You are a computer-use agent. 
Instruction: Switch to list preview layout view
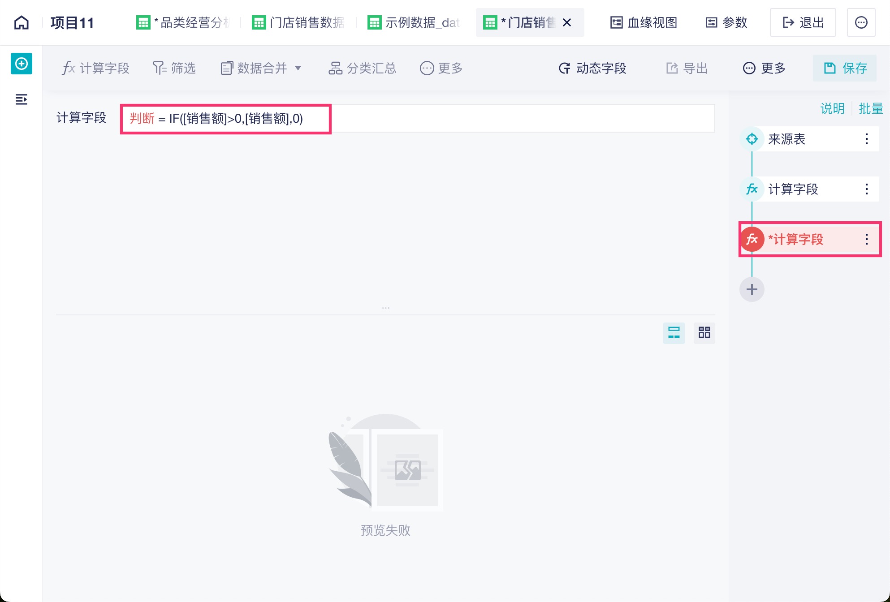point(674,333)
